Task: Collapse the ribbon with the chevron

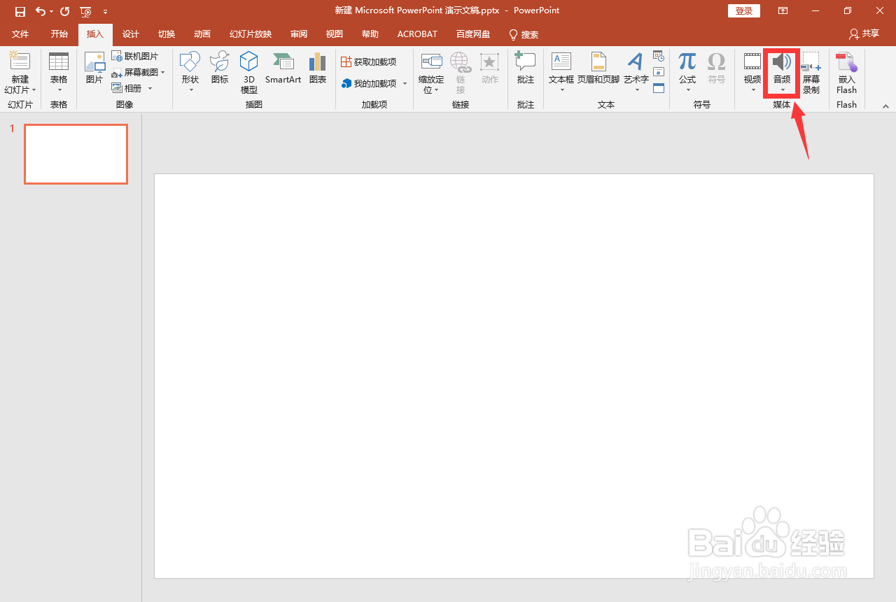Action: 885,106
